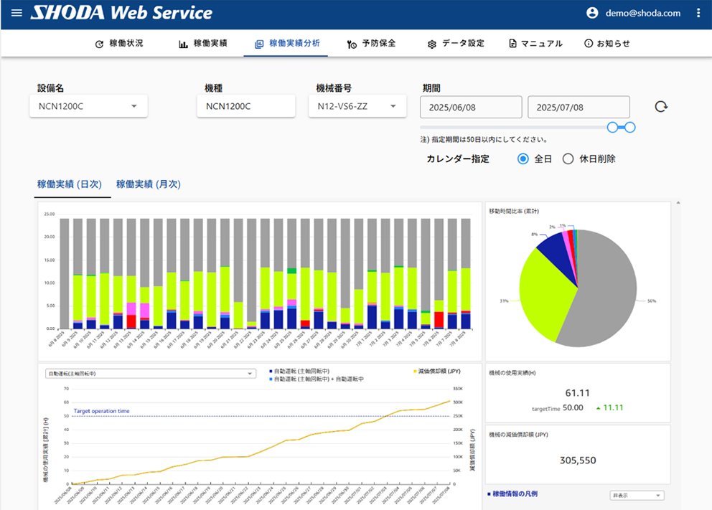Click the 稼働状況 clock icon
This screenshot has width=712, height=510.
(99, 44)
